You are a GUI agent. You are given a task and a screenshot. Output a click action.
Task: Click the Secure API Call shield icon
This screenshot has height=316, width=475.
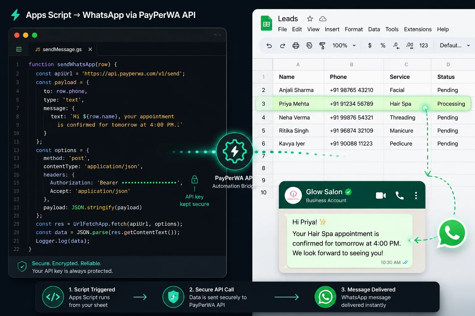point(173,297)
